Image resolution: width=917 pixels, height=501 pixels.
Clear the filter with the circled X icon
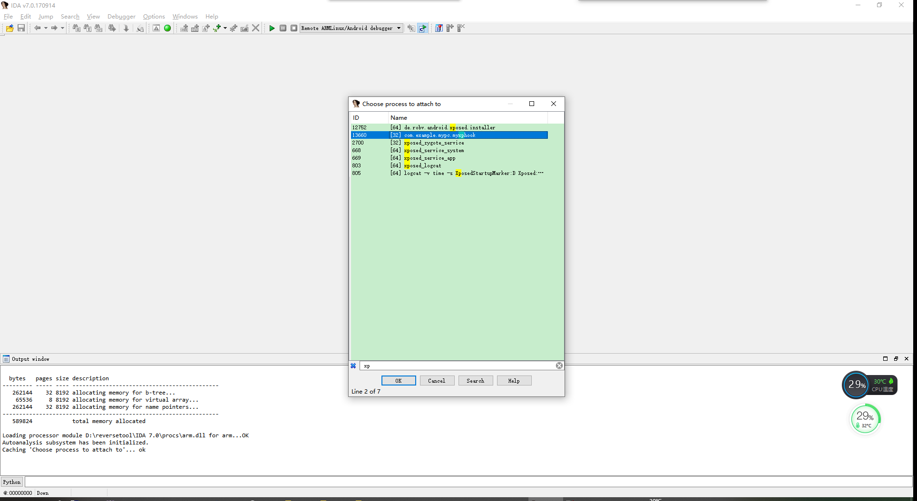(559, 366)
